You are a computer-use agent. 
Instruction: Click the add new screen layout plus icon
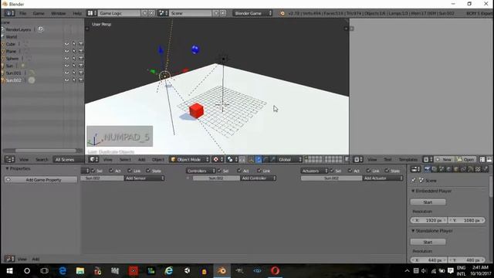[144, 13]
